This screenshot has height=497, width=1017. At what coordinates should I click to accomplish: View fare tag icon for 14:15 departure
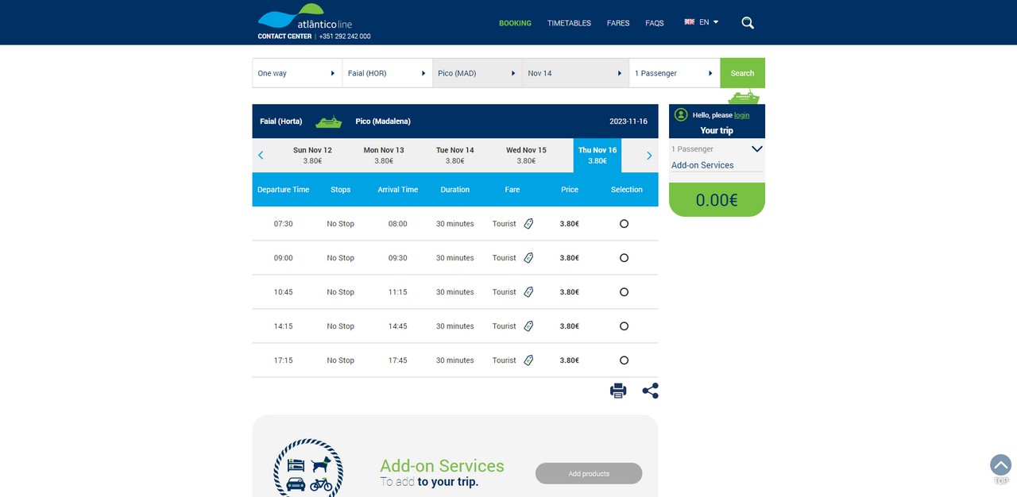click(x=528, y=326)
